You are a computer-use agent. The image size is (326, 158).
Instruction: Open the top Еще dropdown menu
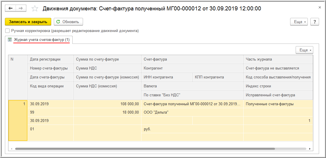(x=300, y=22)
